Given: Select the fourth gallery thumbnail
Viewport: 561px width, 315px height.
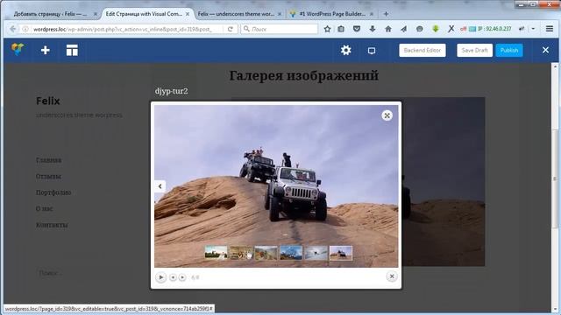Looking at the screenshot, I should pos(291,253).
